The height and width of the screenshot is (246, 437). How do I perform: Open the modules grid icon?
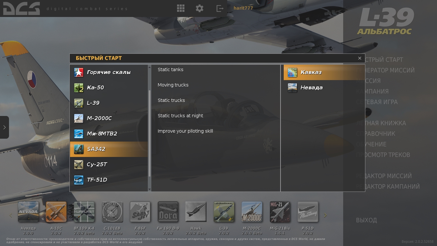(x=181, y=8)
